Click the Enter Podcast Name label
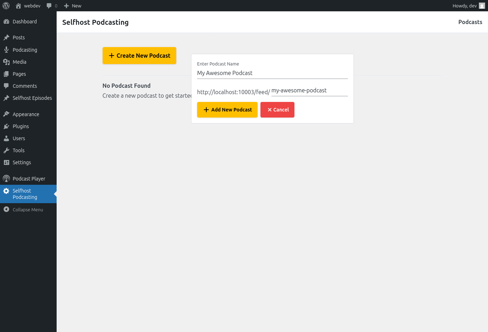The height and width of the screenshot is (332, 488). (x=218, y=64)
